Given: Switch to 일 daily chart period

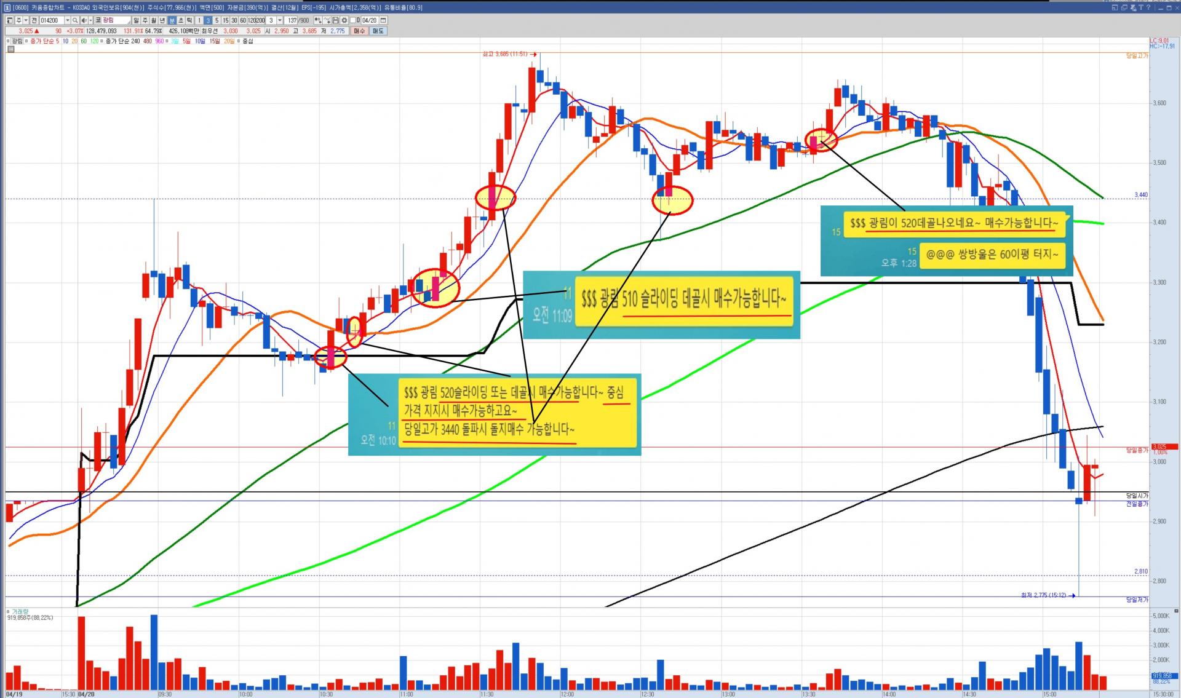Looking at the screenshot, I should coord(136,20).
